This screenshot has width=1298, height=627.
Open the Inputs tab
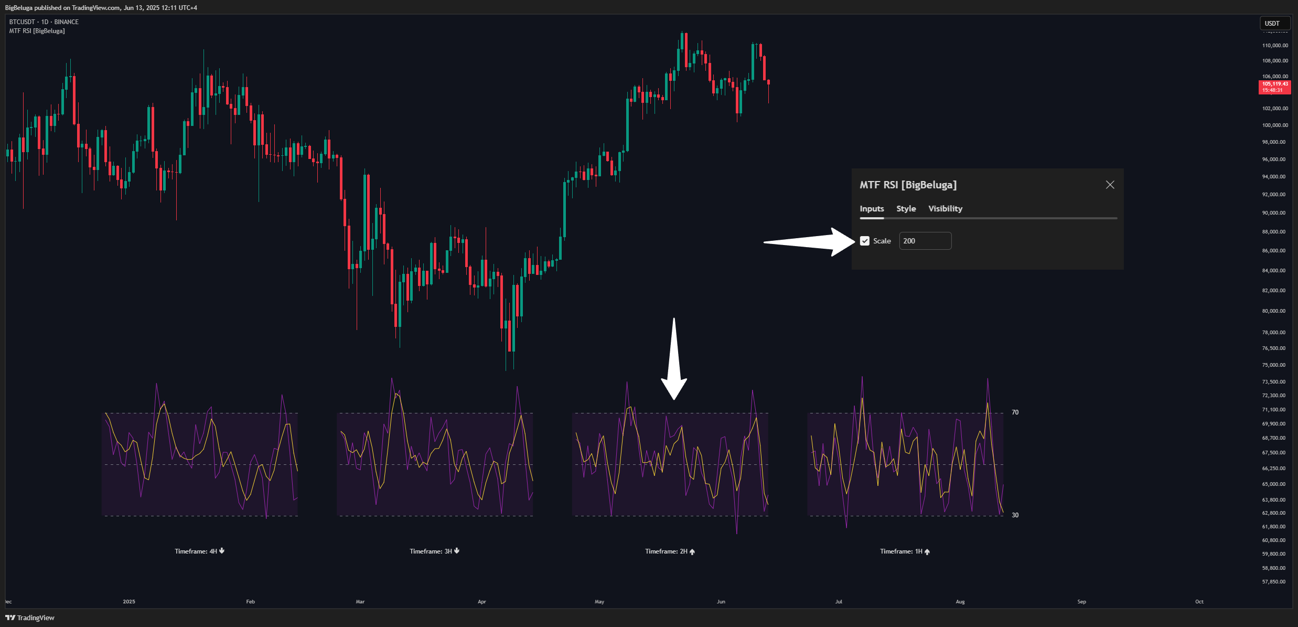[x=872, y=209]
